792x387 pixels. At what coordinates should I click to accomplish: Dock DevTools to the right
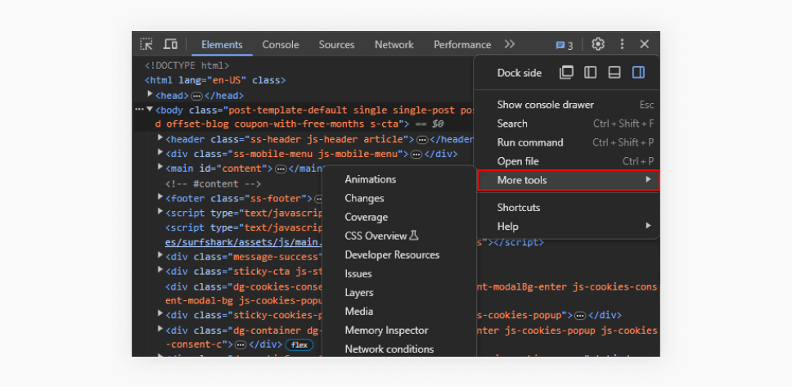[638, 73]
